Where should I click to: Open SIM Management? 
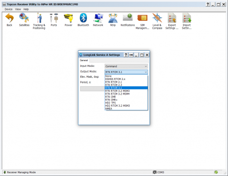(x=142, y=21)
